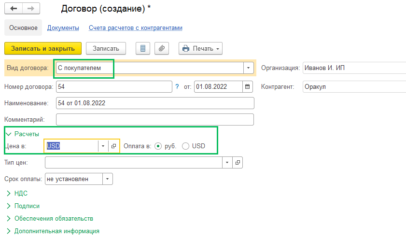The width and height of the screenshot is (406, 239).
Task: Open the Цена в currency dropdown arrow
Action: [103, 146]
